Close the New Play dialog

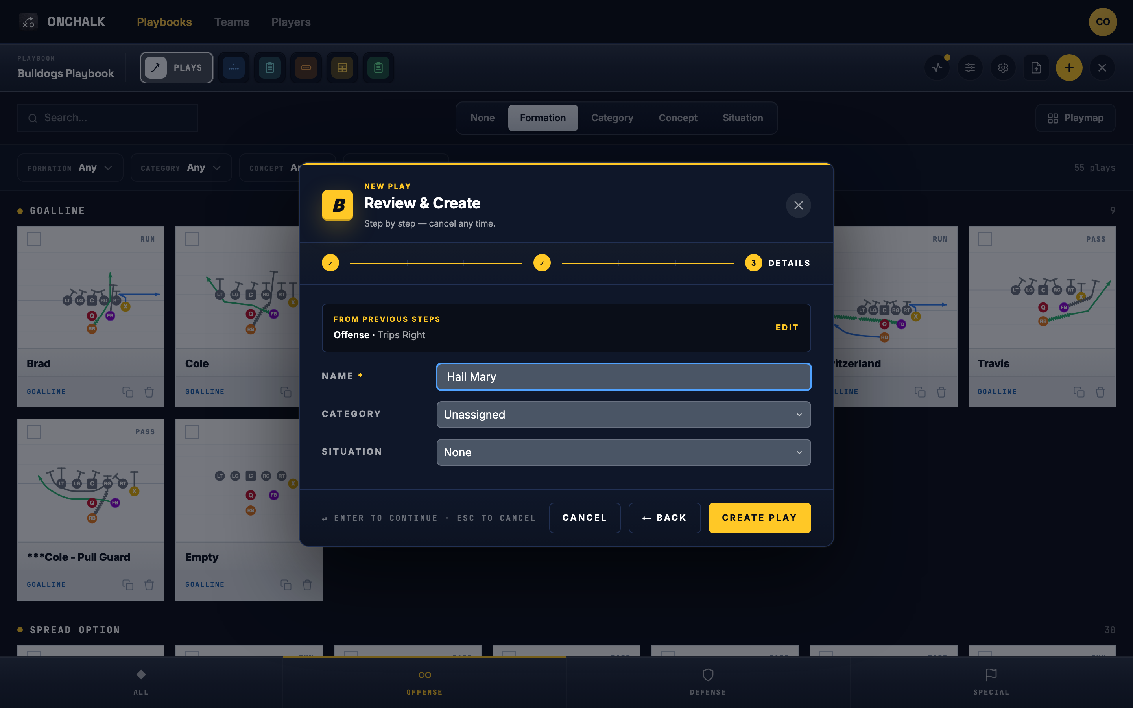(x=798, y=205)
